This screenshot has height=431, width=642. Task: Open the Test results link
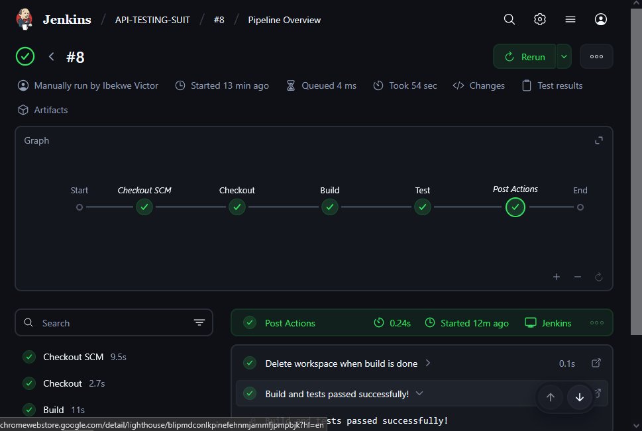(x=552, y=85)
